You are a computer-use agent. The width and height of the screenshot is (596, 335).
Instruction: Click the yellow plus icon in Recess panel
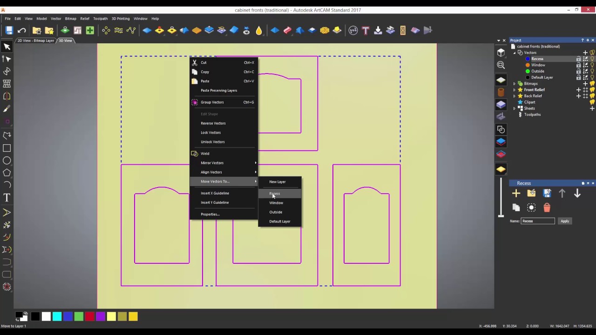pyautogui.click(x=516, y=194)
